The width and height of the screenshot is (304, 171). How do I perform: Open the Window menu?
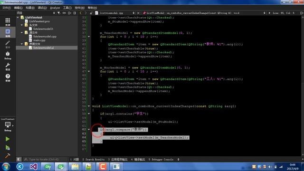(80, 8)
